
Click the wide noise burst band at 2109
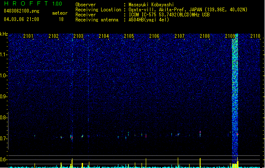click(x=235, y=100)
